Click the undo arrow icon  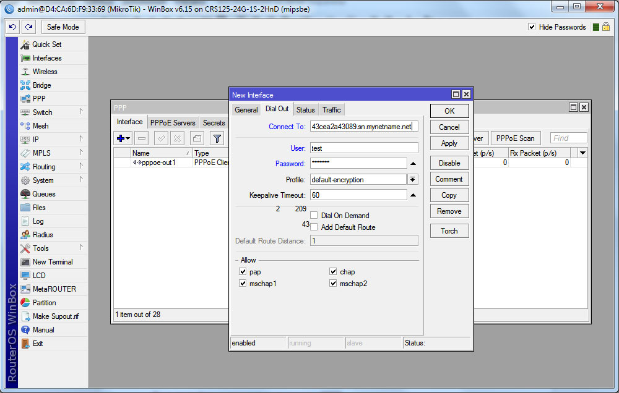click(x=12, y=27)
